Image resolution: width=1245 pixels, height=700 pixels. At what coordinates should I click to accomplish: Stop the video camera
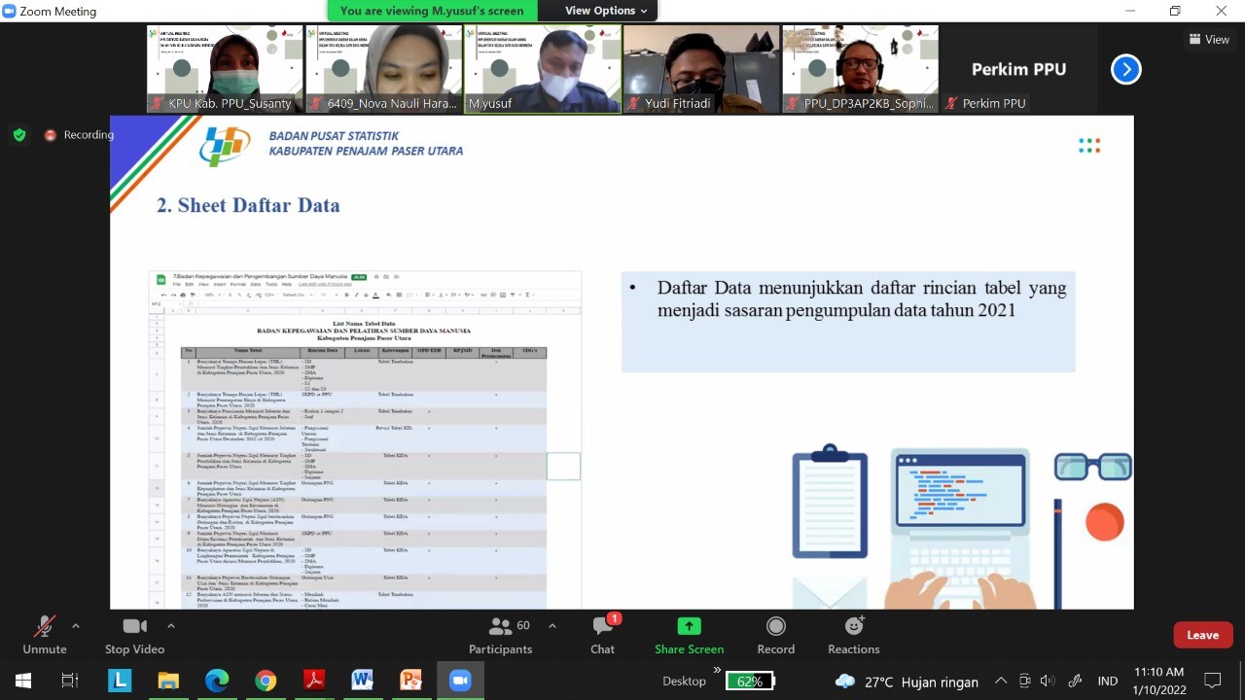(x=134, y=635)
